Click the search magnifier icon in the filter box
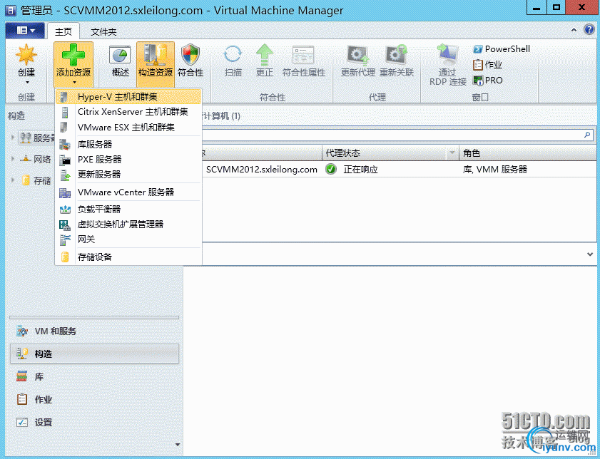 click(587, 135)
